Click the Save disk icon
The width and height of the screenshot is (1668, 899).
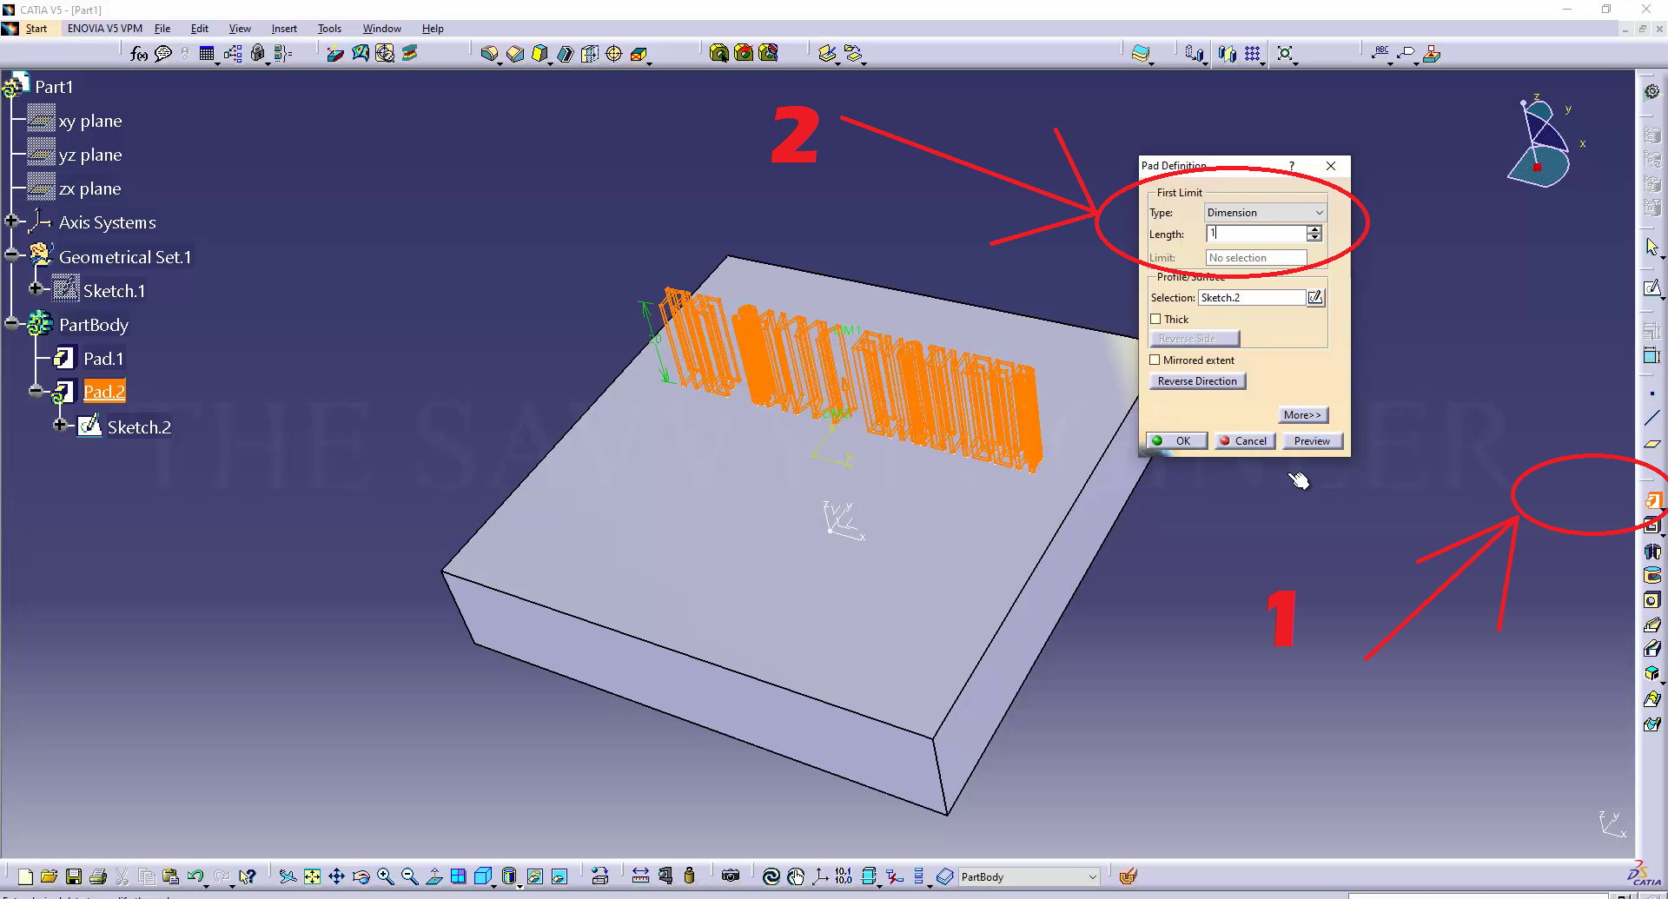(74, 876)
